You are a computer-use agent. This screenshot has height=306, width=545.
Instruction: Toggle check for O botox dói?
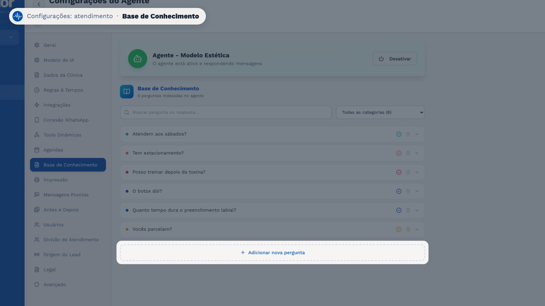point(399,191)
